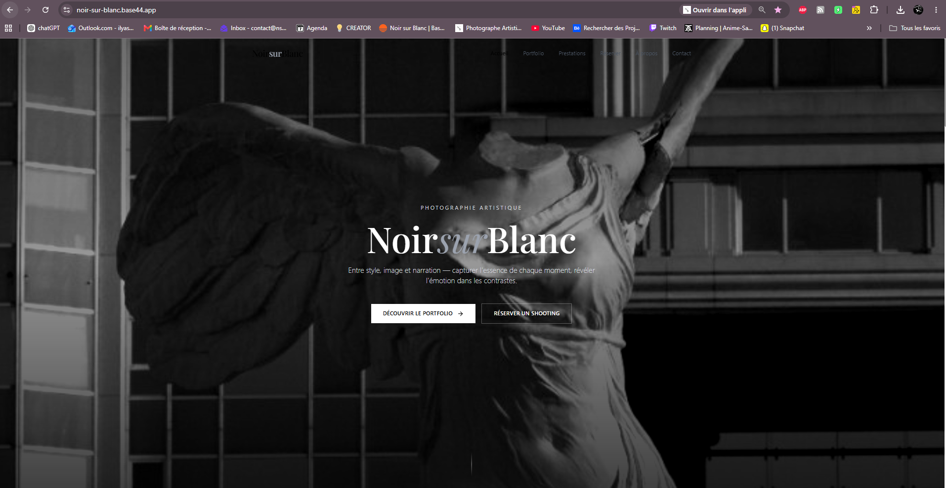The height and width of the screenshot is (488, 946).
Task: Open the (1) Snapchat bookmark
Action: 783,28
